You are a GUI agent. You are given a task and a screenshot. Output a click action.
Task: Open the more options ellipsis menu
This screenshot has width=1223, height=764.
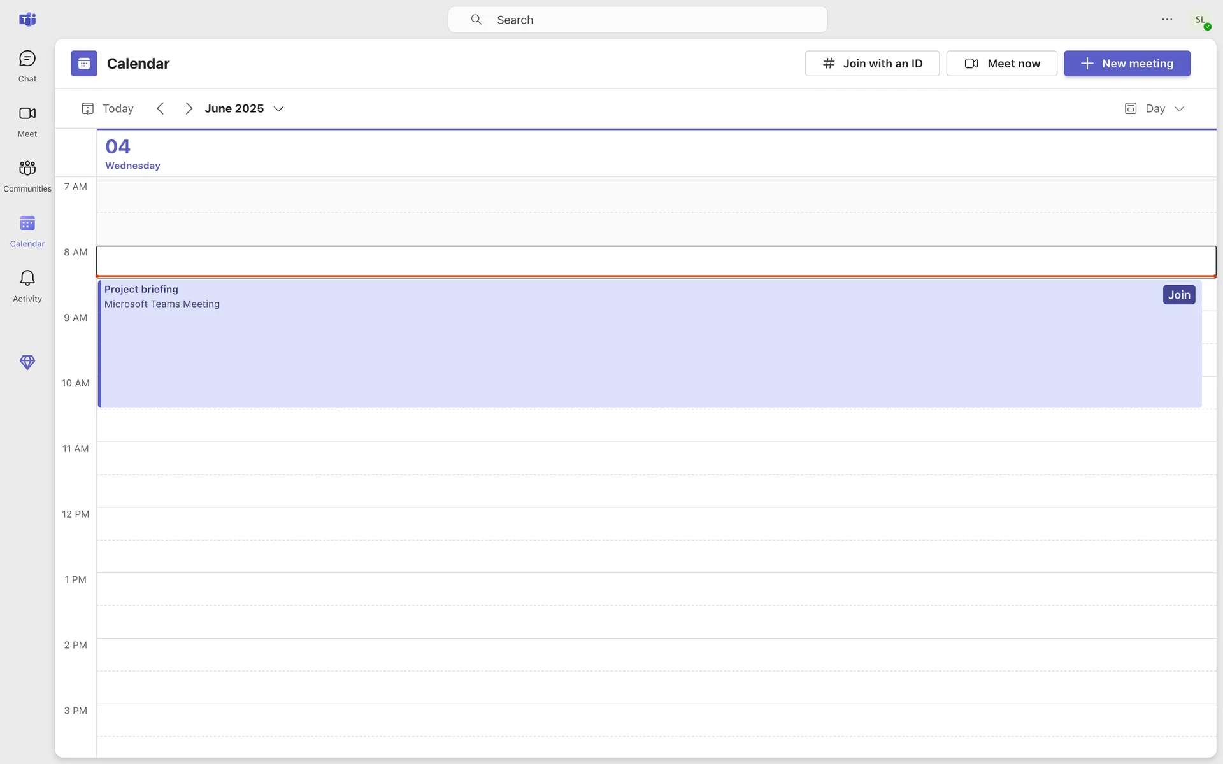point(1167,20)
